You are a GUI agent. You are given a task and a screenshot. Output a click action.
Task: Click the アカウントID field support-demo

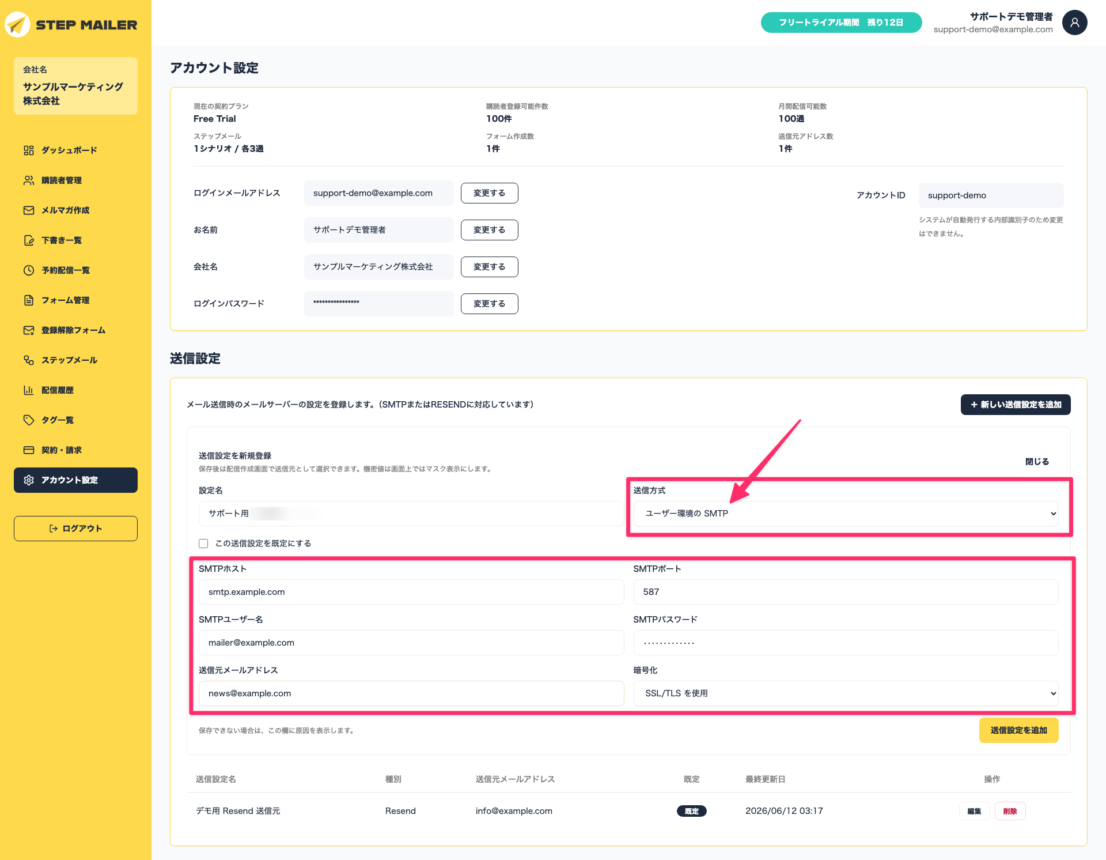tap(991, 195)
